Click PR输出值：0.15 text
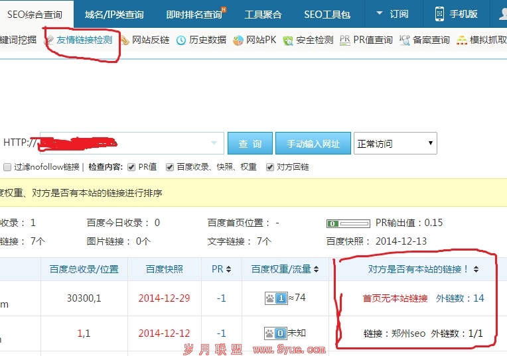The height and width of the screenshot is (356, 507). [x=409, y=223]
